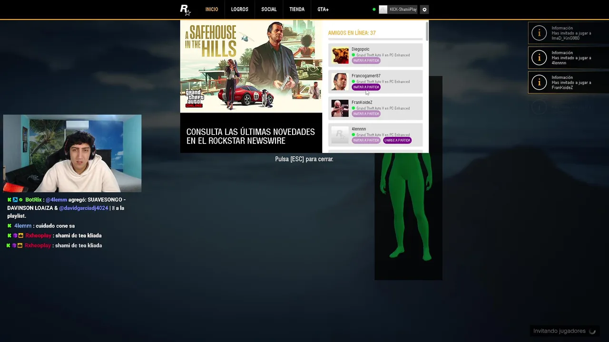Viewport: 609px width, 342px height.
Task: Click Consulta las últimas novedades Newswire link
Action: 250,136
